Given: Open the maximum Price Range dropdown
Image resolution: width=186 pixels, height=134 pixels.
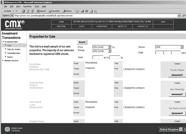Looking at the screenshot, I should [102, 51].
